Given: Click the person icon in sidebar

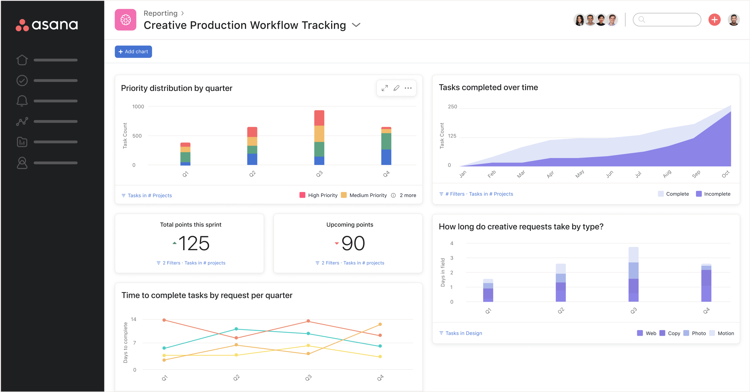Looking at the screenshot, I should (x=22, y=163).
